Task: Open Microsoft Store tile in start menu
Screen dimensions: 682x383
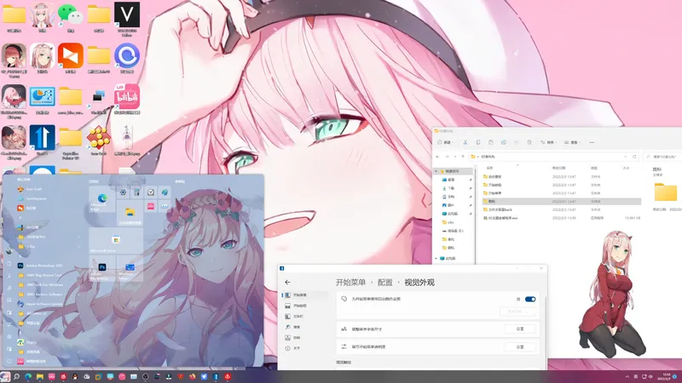Action: tap(116, 241)
